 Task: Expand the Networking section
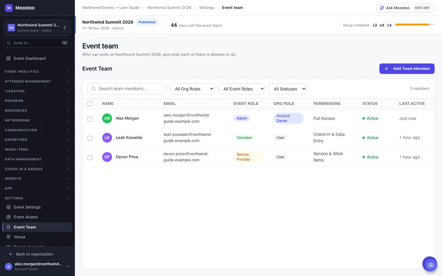[37, 120]
